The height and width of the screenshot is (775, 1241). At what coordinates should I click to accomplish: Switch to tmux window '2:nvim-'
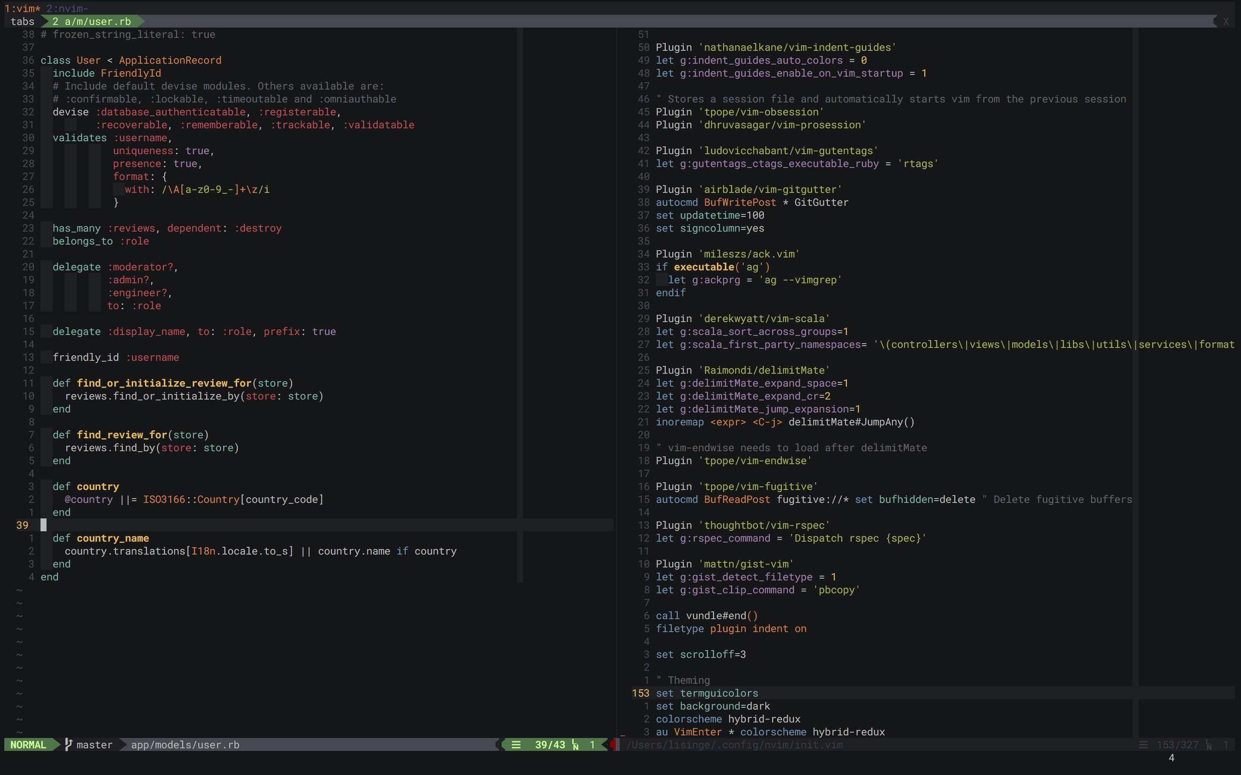point(67,8)
